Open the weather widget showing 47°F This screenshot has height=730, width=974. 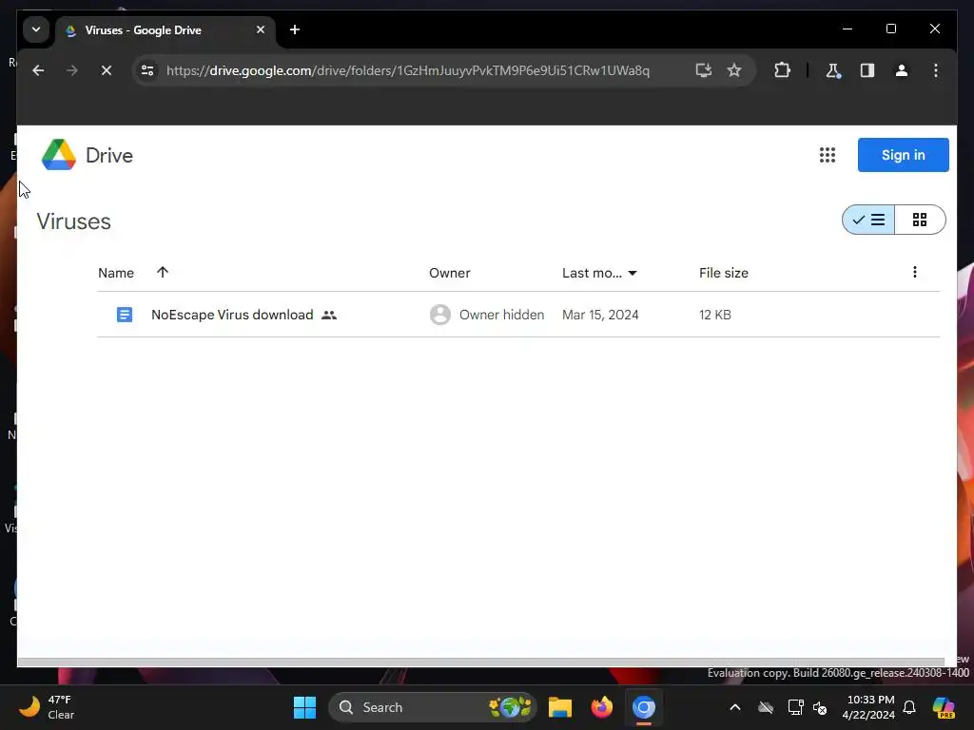point(47,707)
